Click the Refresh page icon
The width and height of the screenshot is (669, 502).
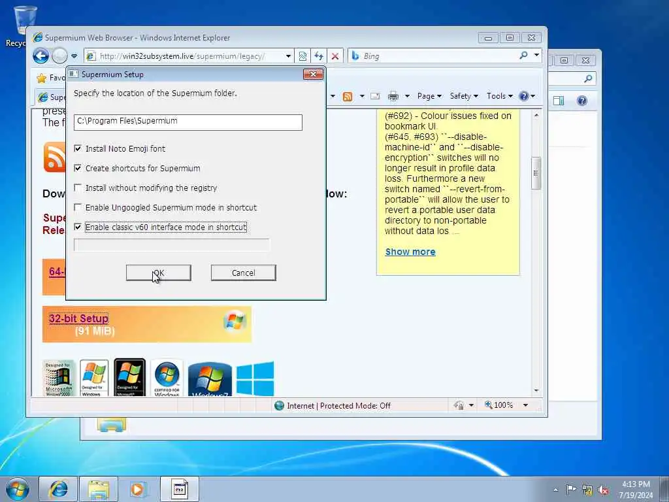[x=319, y=56]
